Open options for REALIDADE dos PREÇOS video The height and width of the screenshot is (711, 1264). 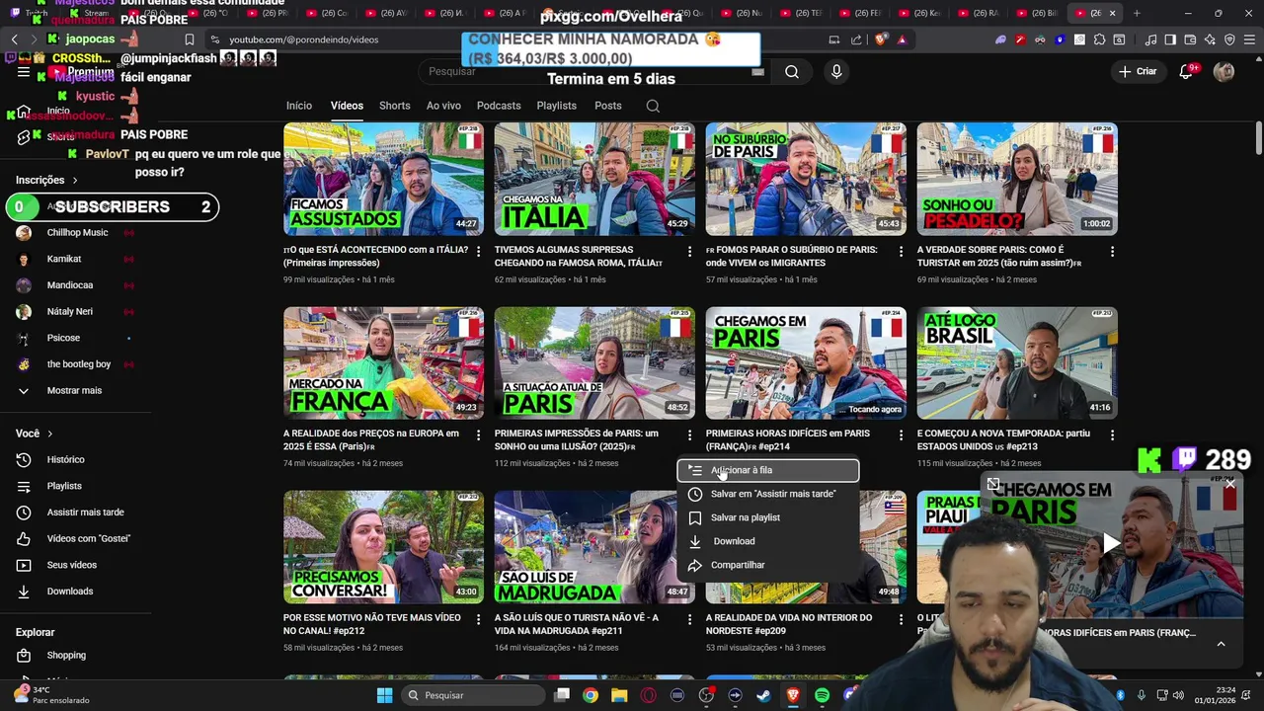478,435
